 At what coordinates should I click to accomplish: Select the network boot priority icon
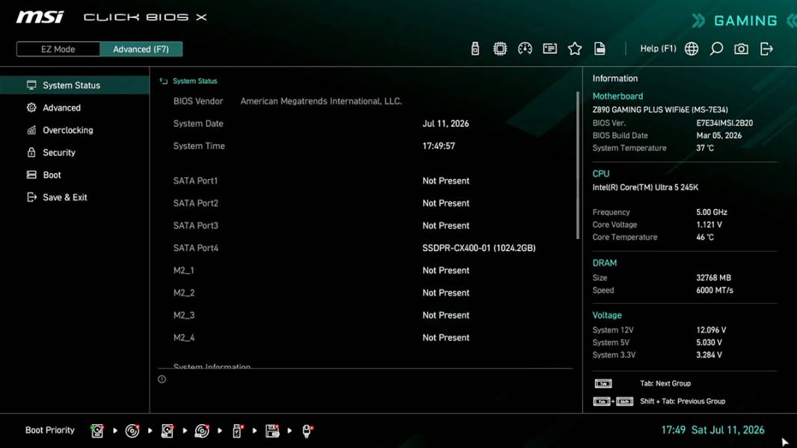307,431
